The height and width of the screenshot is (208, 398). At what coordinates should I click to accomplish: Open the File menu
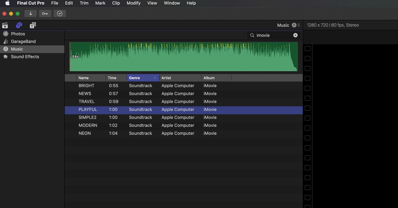click(x=55, y=3)
